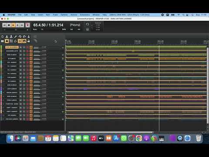
Task: Toggle the metronome toolbar icon
Action: pos(29,37)
